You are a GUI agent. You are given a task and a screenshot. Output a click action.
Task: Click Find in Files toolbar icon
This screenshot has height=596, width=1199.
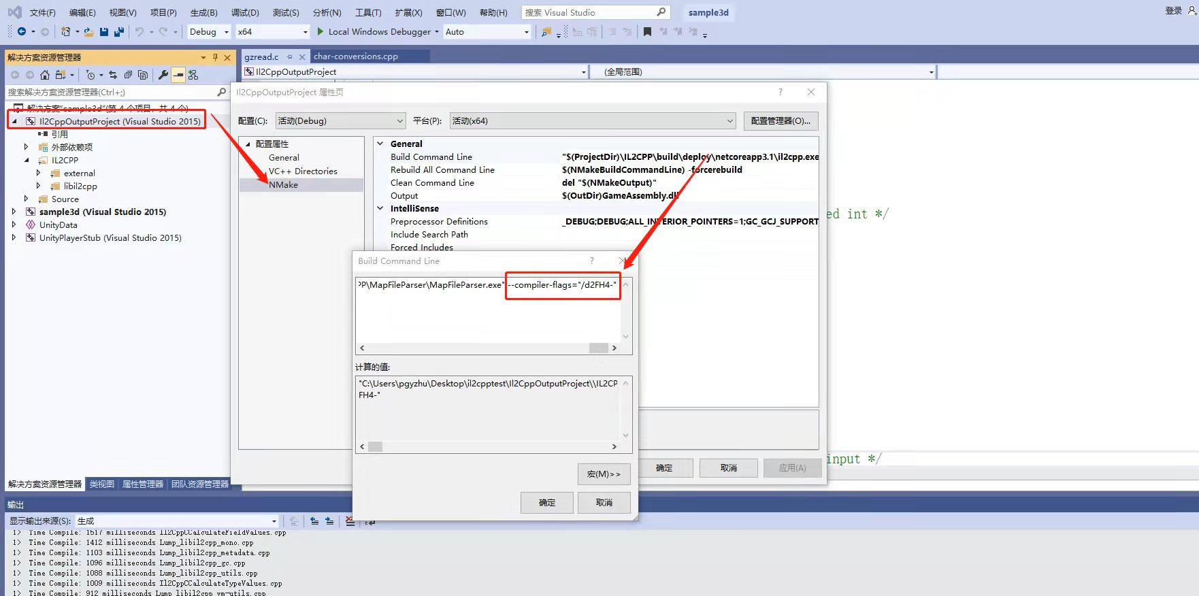[546, 32]
